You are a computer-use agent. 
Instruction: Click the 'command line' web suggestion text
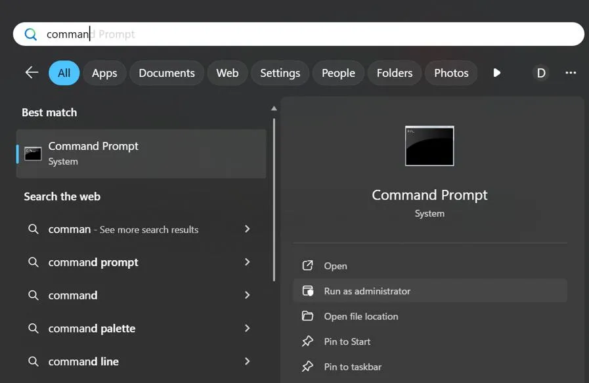[83, 361]
